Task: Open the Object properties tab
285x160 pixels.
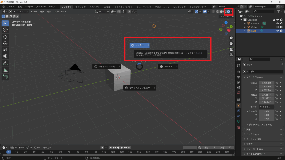Action: coord(239,106)
